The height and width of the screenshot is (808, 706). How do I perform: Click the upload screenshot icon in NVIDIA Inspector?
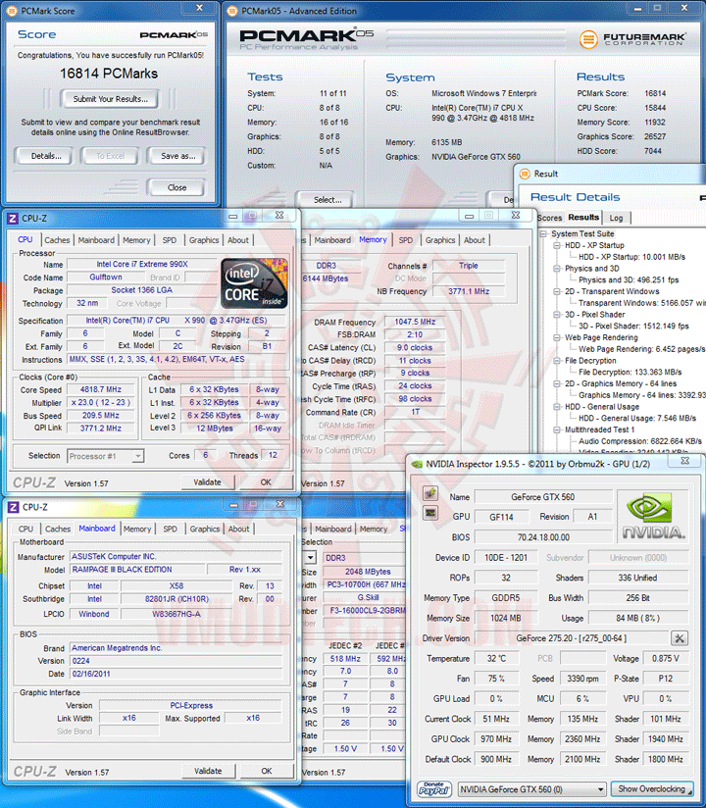[430, 493]
